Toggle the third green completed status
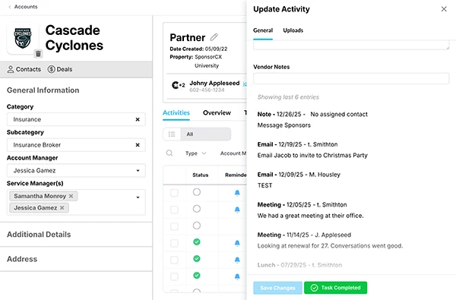The image size is (456, 300). tap(197, 276)
